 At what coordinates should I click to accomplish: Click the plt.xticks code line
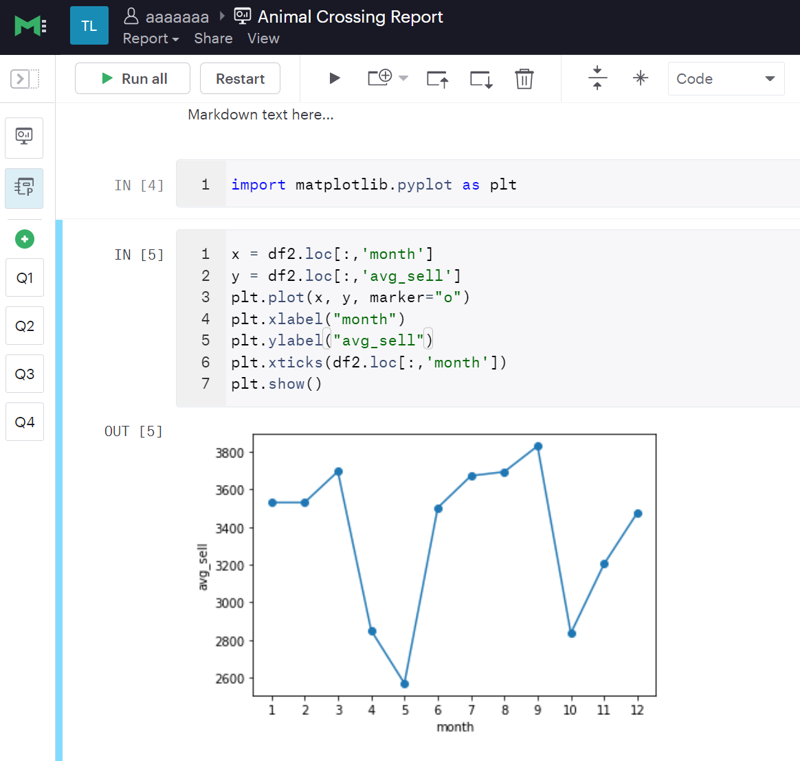click(x=369, y=363)
